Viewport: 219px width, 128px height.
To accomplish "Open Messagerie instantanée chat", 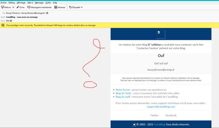I will click(39, 7).
